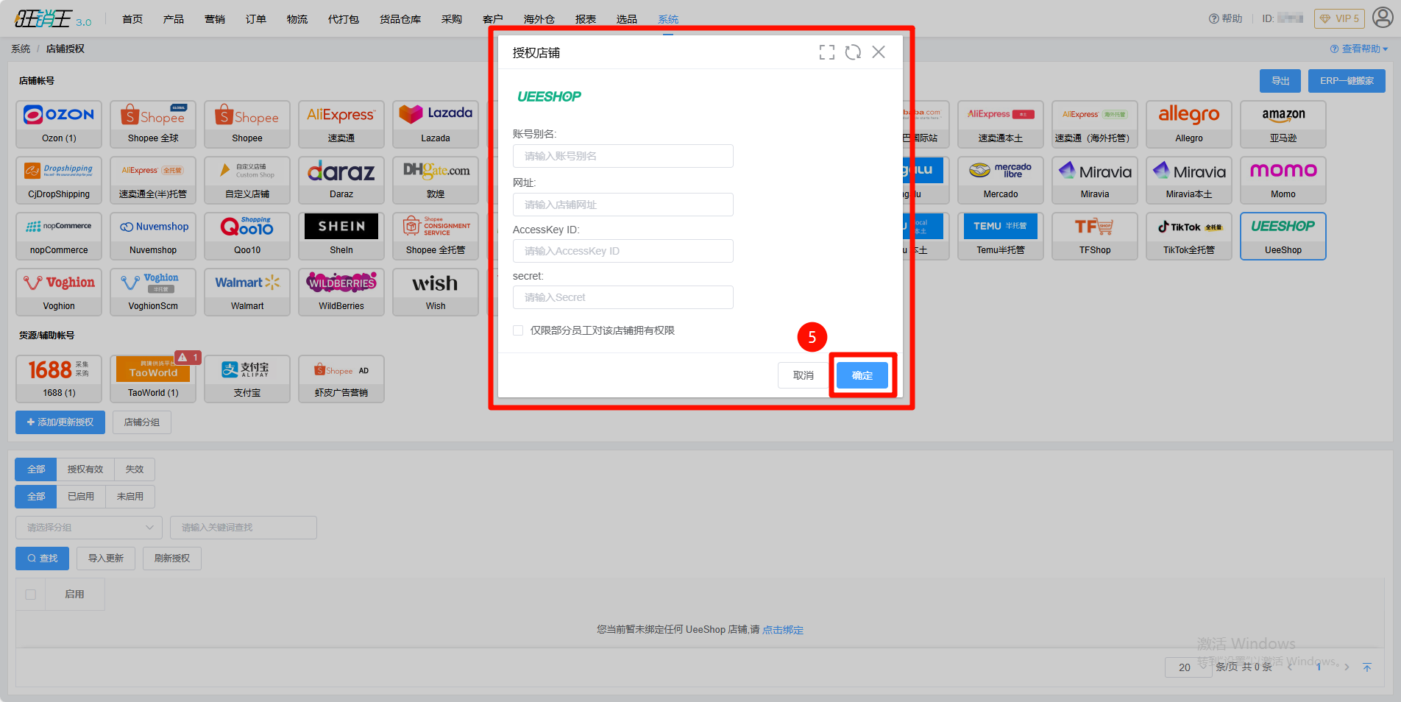The width and height of the screenshot is (1401, 702).
Task: Open the 采购 menu
Action: click(x=452, y=19)
